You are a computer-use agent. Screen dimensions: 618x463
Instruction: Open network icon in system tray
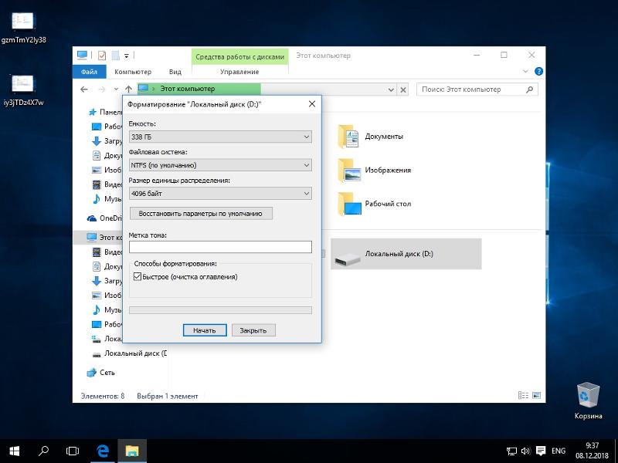511,451
